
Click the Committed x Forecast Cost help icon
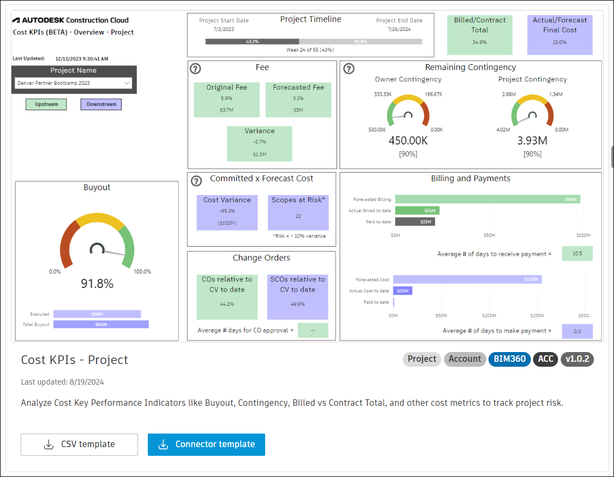(196, 181)
